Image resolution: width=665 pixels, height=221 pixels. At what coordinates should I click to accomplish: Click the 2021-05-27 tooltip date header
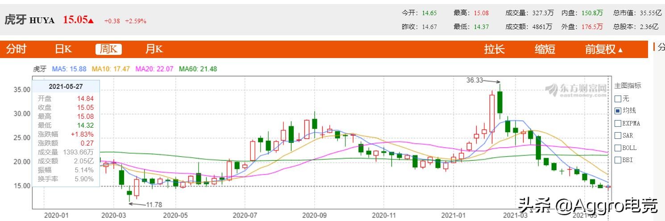tap(66, 86)
